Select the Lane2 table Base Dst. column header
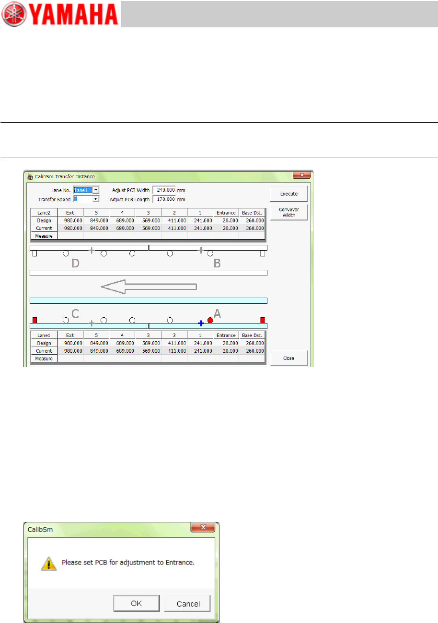Viewport: 438px width, 623px height. tap(252, 213)
